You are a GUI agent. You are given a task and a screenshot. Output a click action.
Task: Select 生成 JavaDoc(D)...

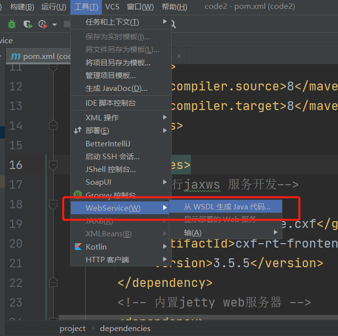[121, 88]
